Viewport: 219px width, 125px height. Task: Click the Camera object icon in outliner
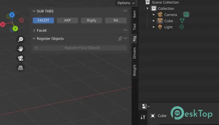point(160,14)
